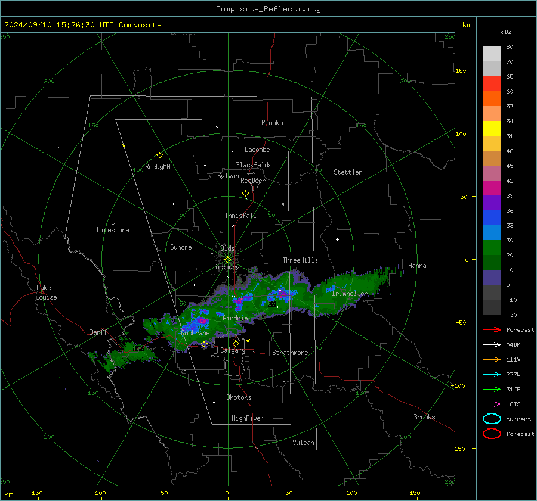The image size is (537, 501).
Task: Click the Innisfail town label
Action: click(240, 216)
